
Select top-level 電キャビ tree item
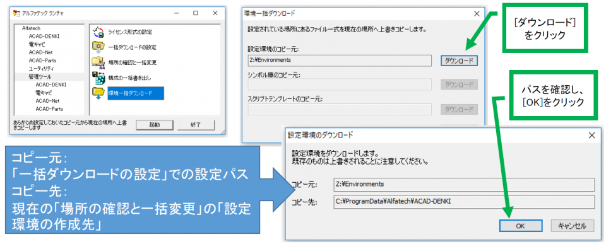[37, 44]
